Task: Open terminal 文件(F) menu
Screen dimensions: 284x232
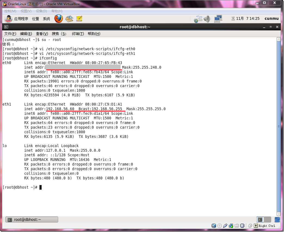Action: click(x=10, y=34)
